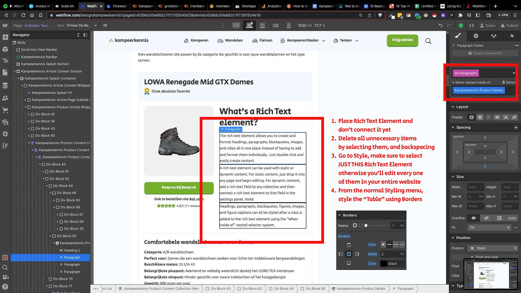Expand Kampeerartikelen nav dropdown
Viewport: 521px width, 293px height.
(x=323, y=41)
